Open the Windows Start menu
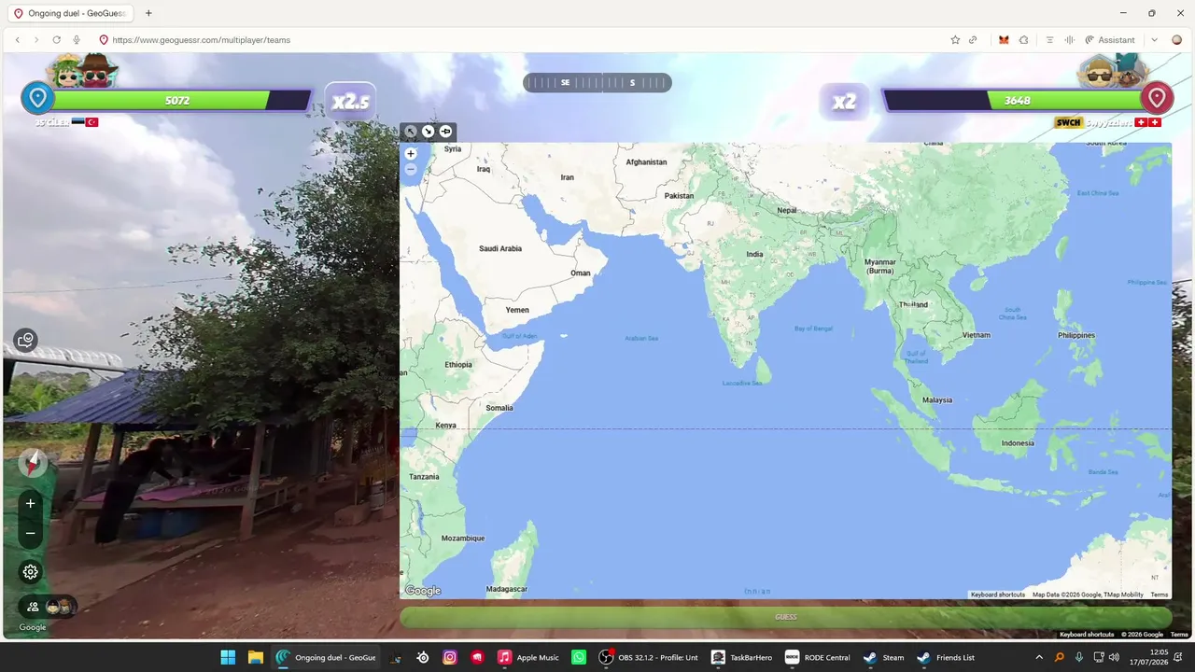 [x=228, y=657]
